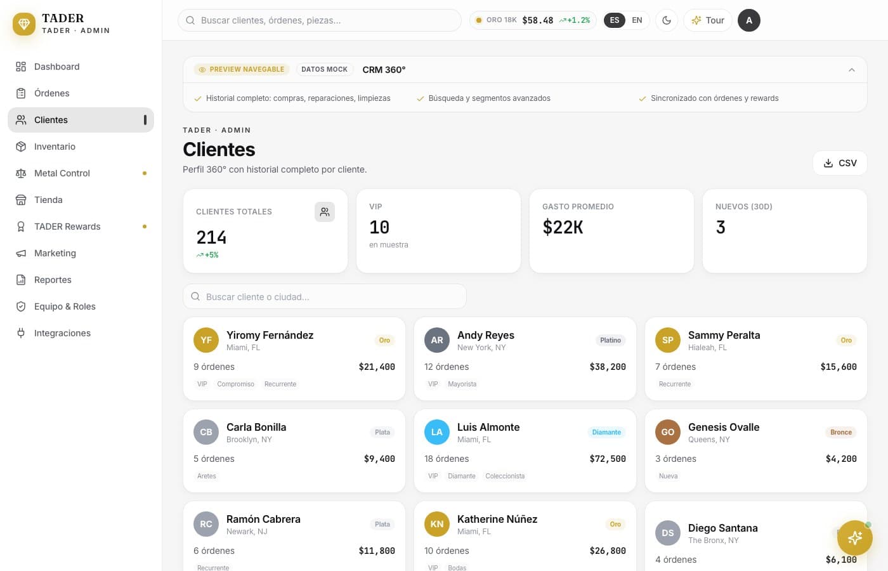Click the Diamante tier badge on Luis Almonte
This screenshot has height=571, width=888.
point(606,432)
